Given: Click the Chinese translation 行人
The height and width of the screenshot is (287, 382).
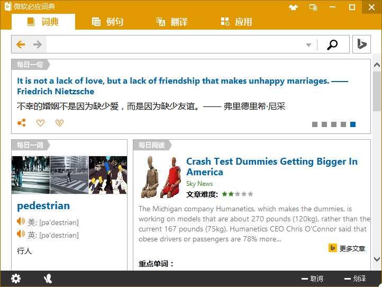Looking at the screenshot, I should 24,250.
